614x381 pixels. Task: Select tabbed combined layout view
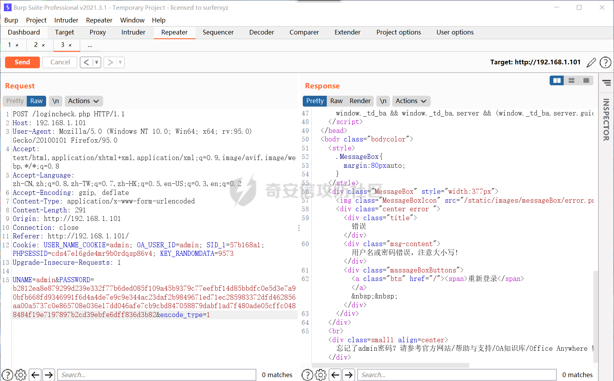[x=586, y=80]
